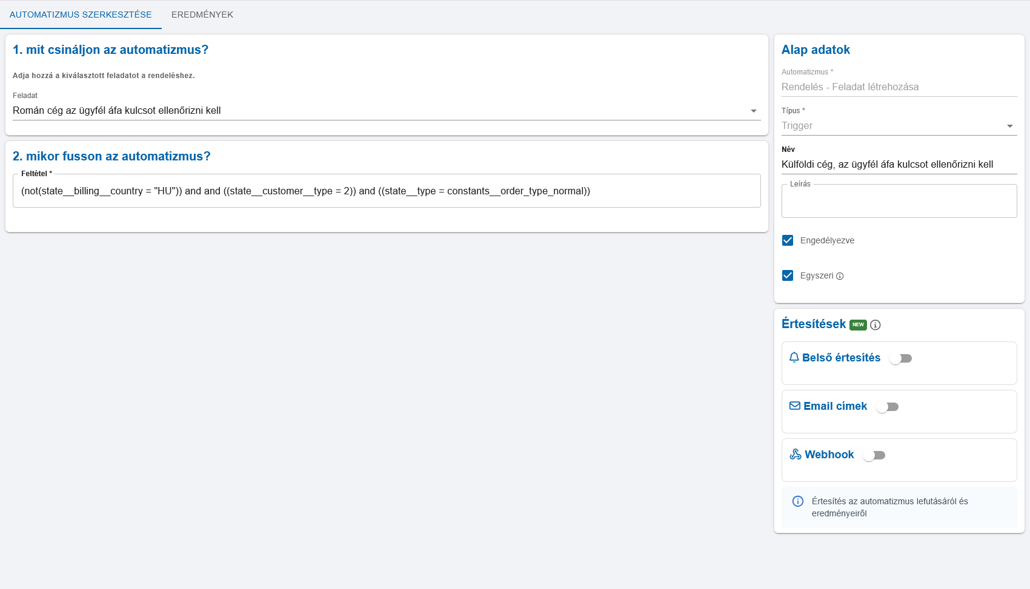Expand the Típus Trigger dropdown arrow
Screen dimensions: 1030x589
(x=1010, y=126)
